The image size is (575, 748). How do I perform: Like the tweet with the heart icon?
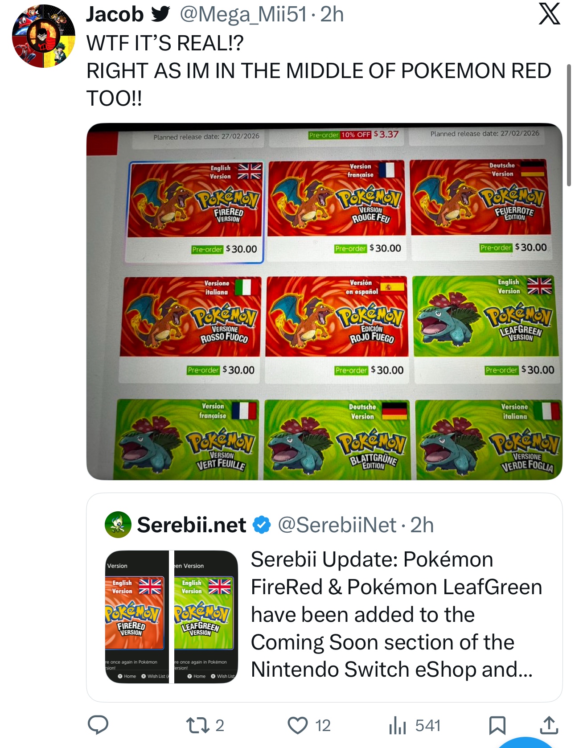click(298, 725)
